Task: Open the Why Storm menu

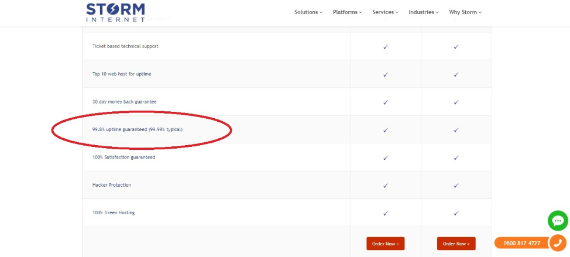Action: coord(465,12)
